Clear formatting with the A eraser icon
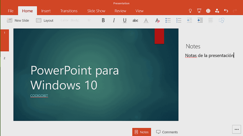Screen dimensions: 243x136 (x=157, y=20)
